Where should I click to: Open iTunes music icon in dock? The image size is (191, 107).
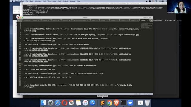pyautogui.click(x=85, y=103)
